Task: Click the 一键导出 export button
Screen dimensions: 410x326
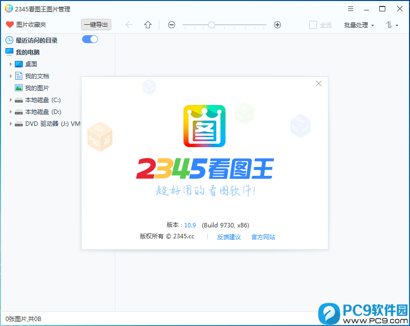Action: tap(96, 24)
